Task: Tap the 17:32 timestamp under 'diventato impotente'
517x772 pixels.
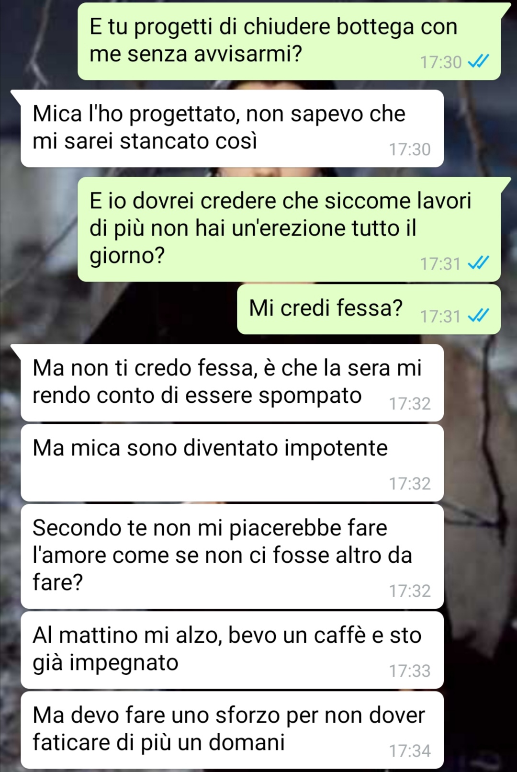Action: 410,483
